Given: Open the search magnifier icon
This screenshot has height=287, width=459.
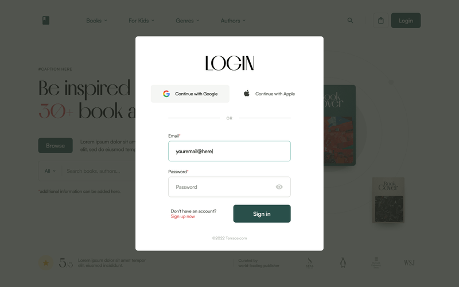Looking at the screenshot, I should (x=350, y=21).
